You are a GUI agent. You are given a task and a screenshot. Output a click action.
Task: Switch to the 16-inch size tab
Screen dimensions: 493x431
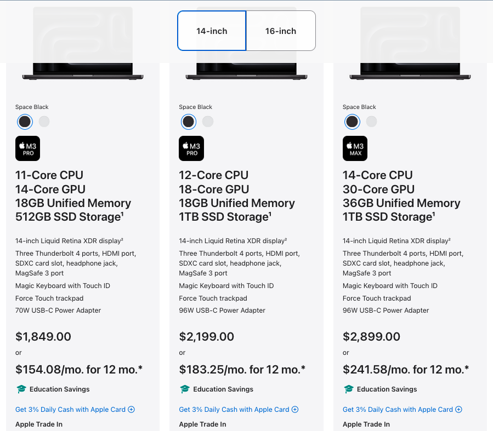(x=281, y=31)
